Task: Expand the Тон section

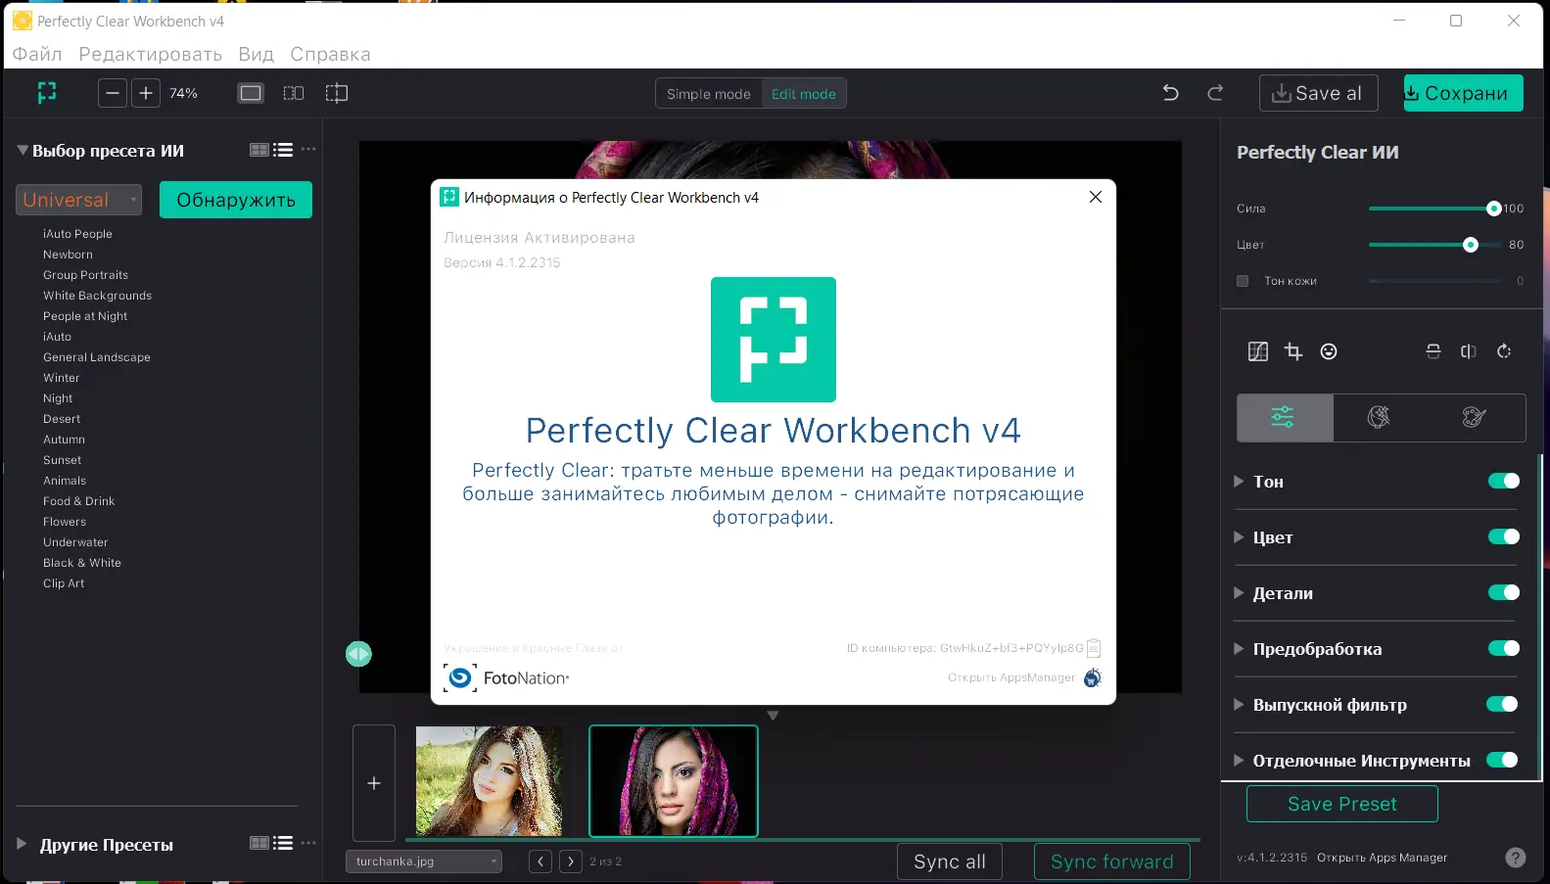Action: click(1239, 481)
